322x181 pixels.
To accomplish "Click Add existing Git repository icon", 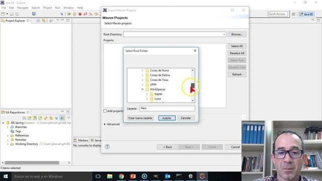I will (29, 118).
